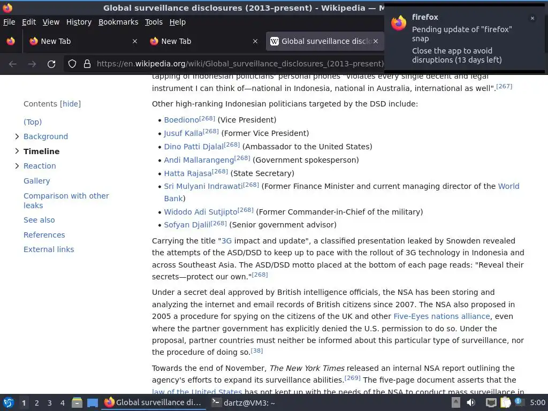Click the Firefox taskbar window entry
This screenshot has height=411, width=548.
tap(154, 402)
